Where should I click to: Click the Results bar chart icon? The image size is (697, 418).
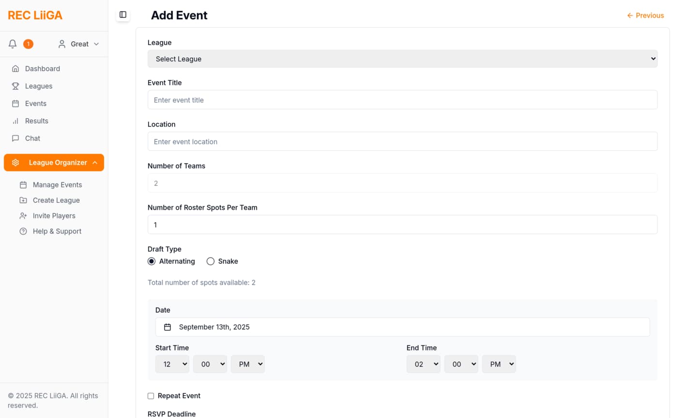pyautogui.click(x=15, y=121)
